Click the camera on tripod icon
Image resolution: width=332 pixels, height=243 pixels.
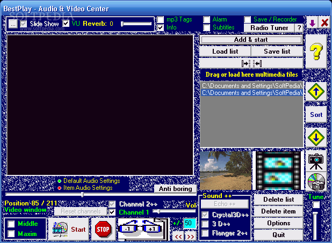[x=316, y=161]
